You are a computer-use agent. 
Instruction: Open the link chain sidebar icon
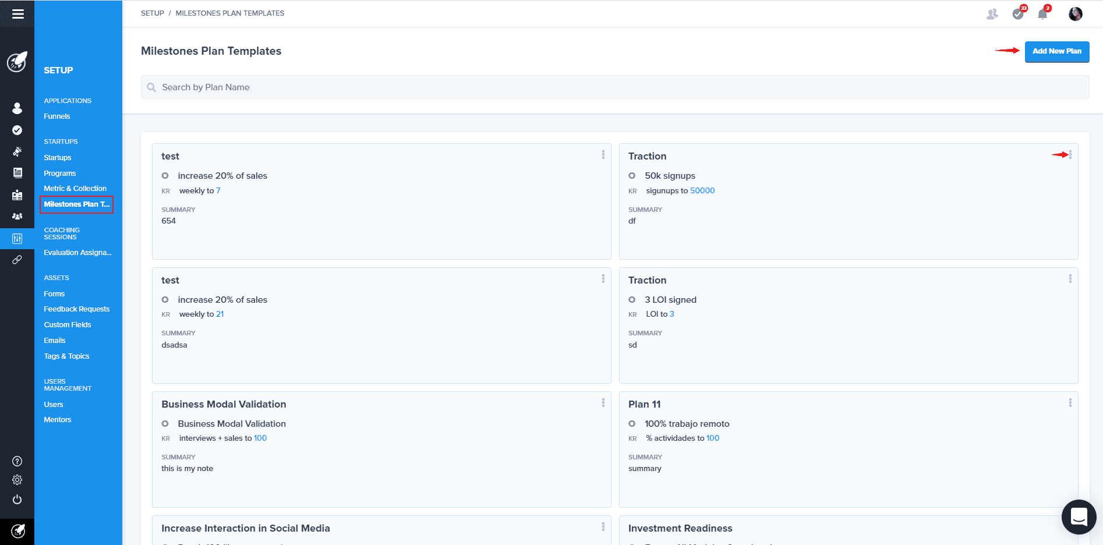pyautogui.click(x=17, y=260)
